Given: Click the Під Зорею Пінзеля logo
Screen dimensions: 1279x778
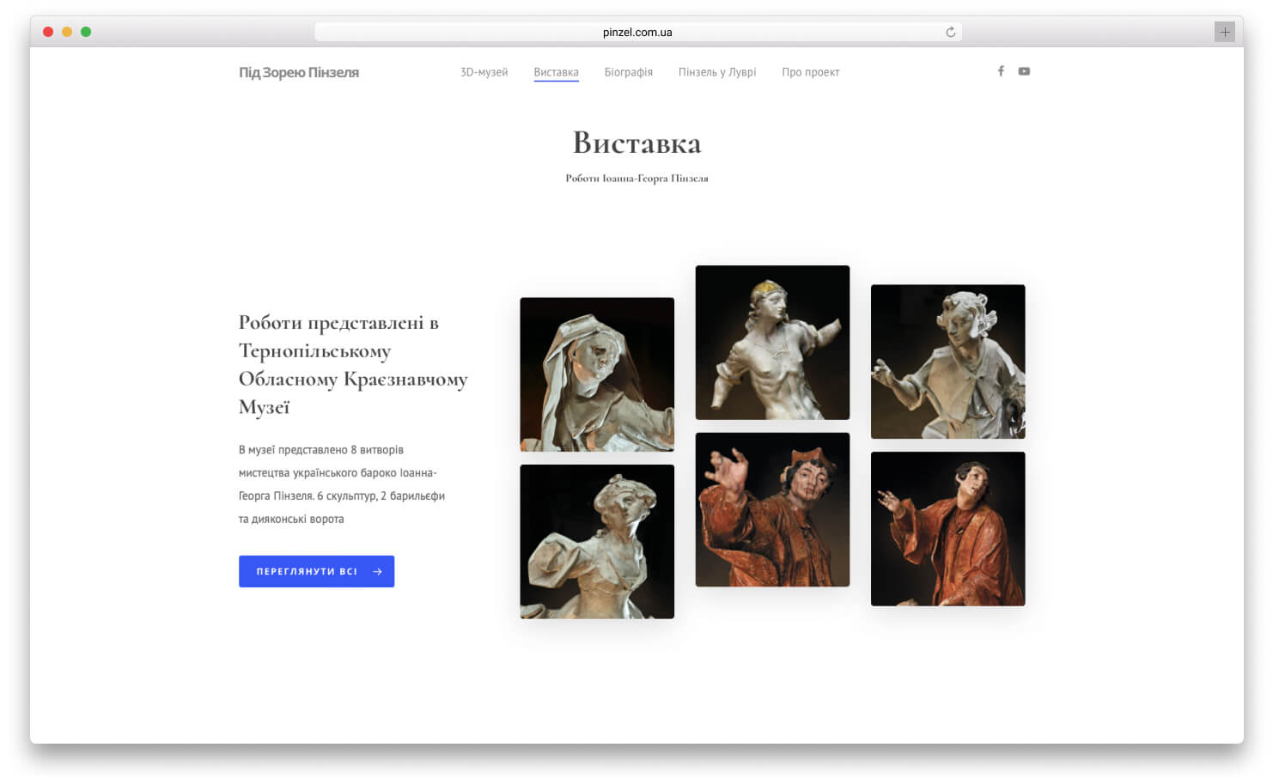Looking at the screenshot, I should point(298,73).
